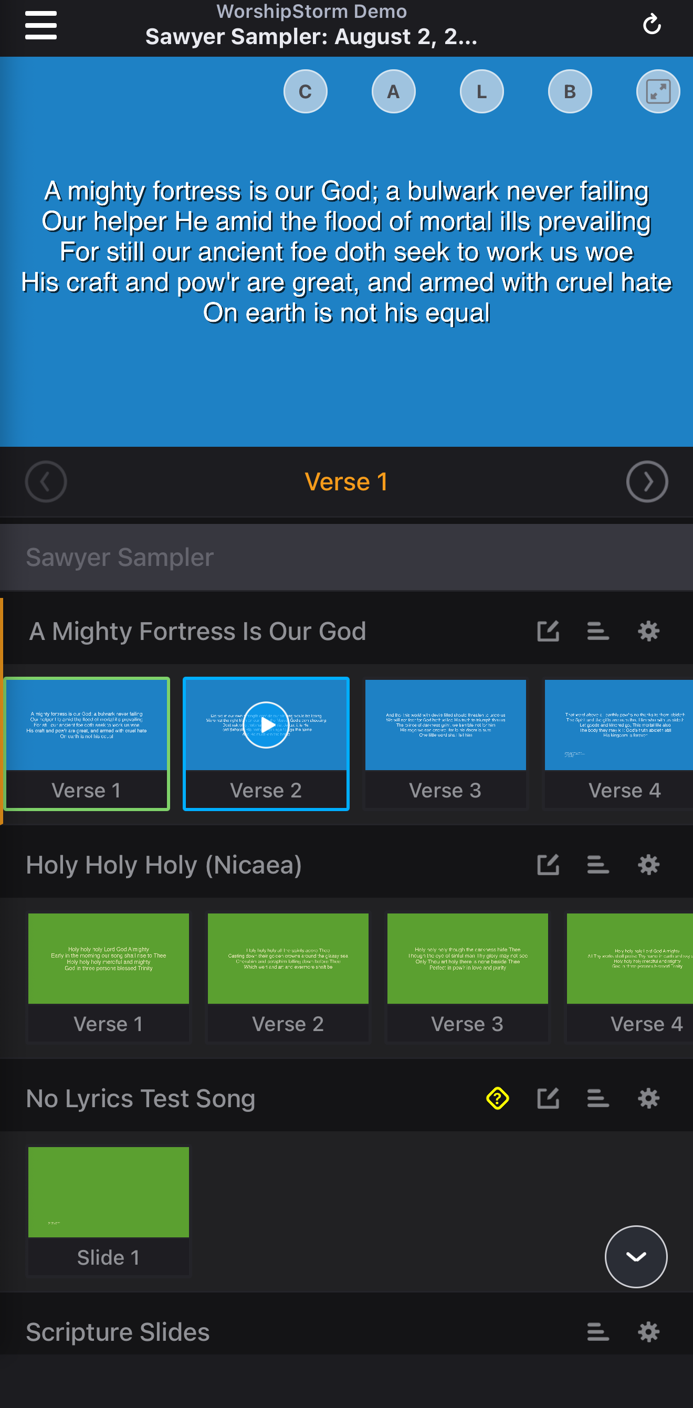This screenshot has height=1408, width=693.
Task: Click the Scripture Slides section title
Action: [x=118, y=1331]
